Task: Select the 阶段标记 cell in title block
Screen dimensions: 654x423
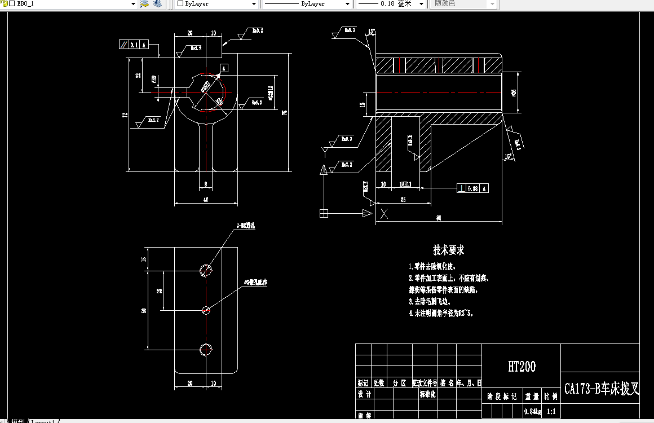Action: [x=502, y=396]
